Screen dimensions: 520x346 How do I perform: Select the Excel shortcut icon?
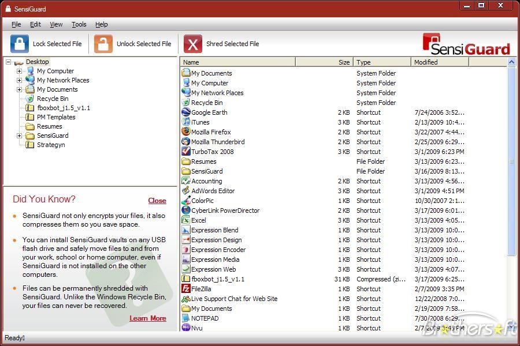point(186,220)
